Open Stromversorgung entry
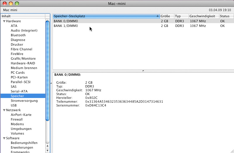234x153 pixels. tap(24, 101)
